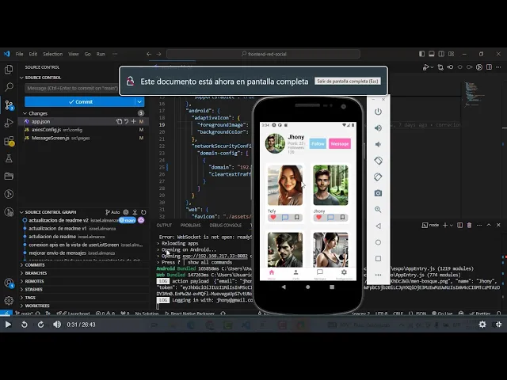
Task: Lower emulator volume
Action: pos(378,144)
